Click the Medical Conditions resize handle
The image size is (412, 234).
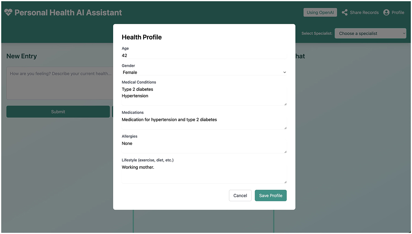tap(285, 104)
